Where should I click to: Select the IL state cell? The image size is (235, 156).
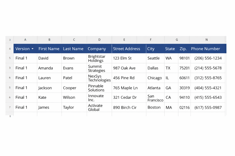[171, 78]
